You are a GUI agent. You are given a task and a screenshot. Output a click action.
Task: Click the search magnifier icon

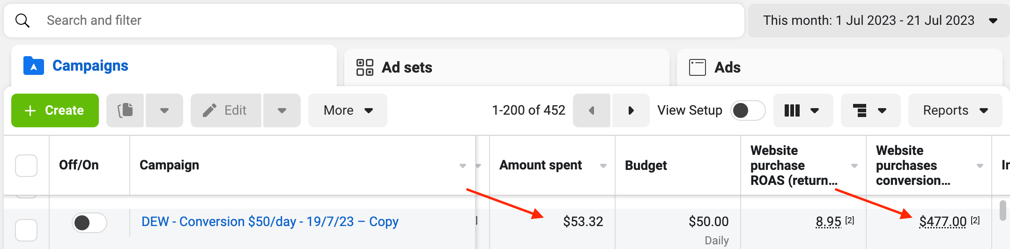pos(22,21)
